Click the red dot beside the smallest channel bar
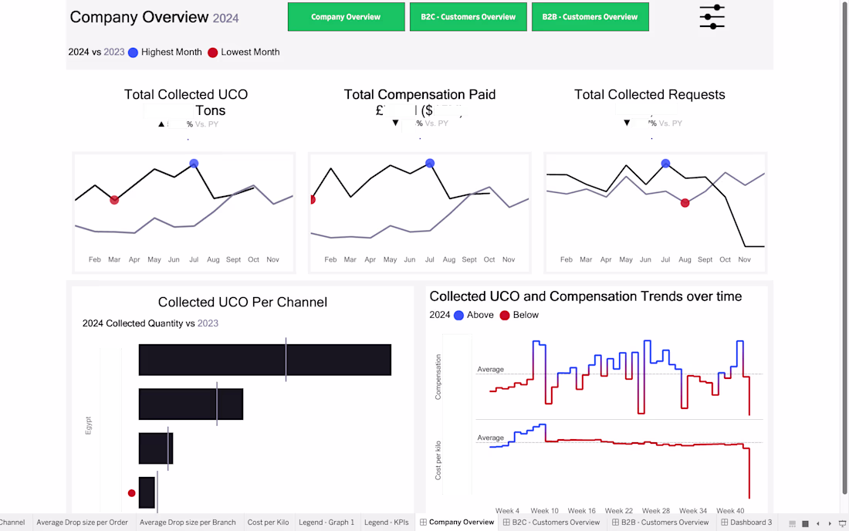 [131, 492]
